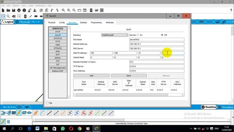Screen dimensions: 234x132
Task: Open the Desktop tab
Action: pos(83,23)
